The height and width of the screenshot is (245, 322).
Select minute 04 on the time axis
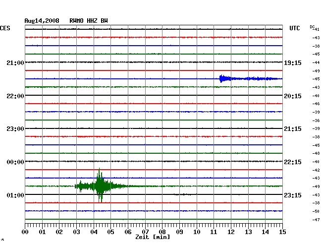click(x=94, y=232)
